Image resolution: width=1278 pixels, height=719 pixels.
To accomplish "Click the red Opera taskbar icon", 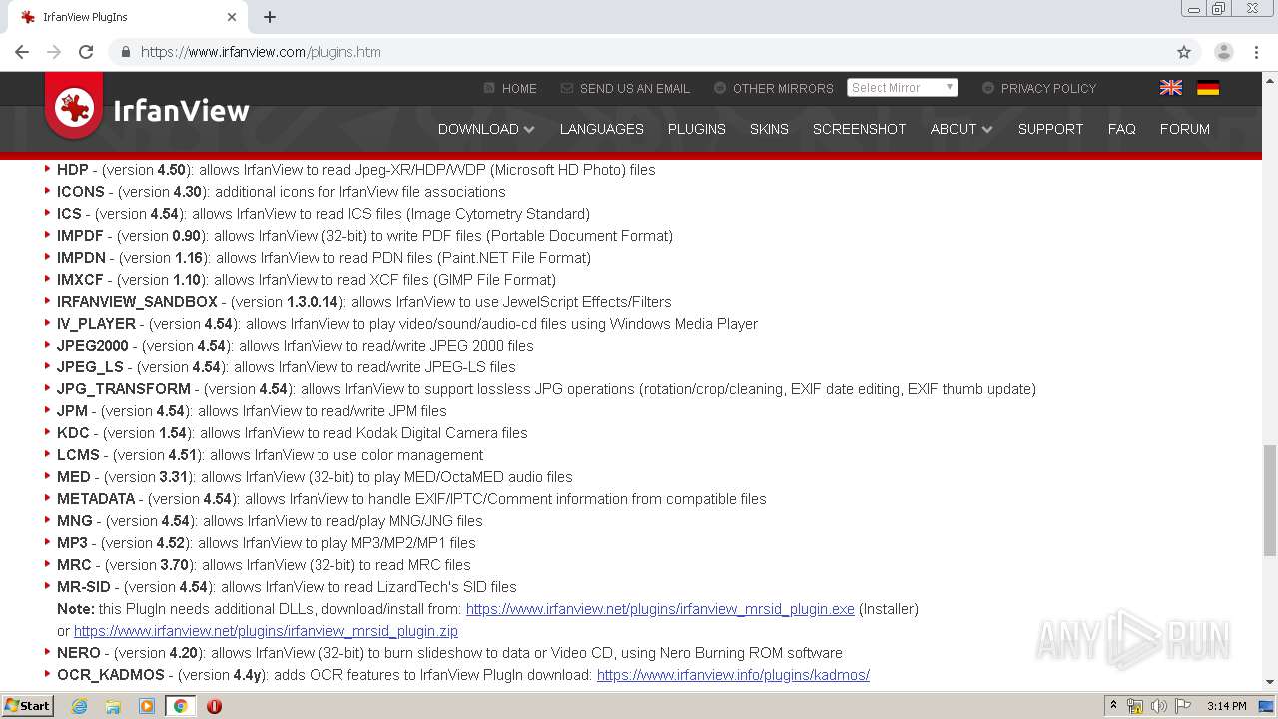I will 214,706.
